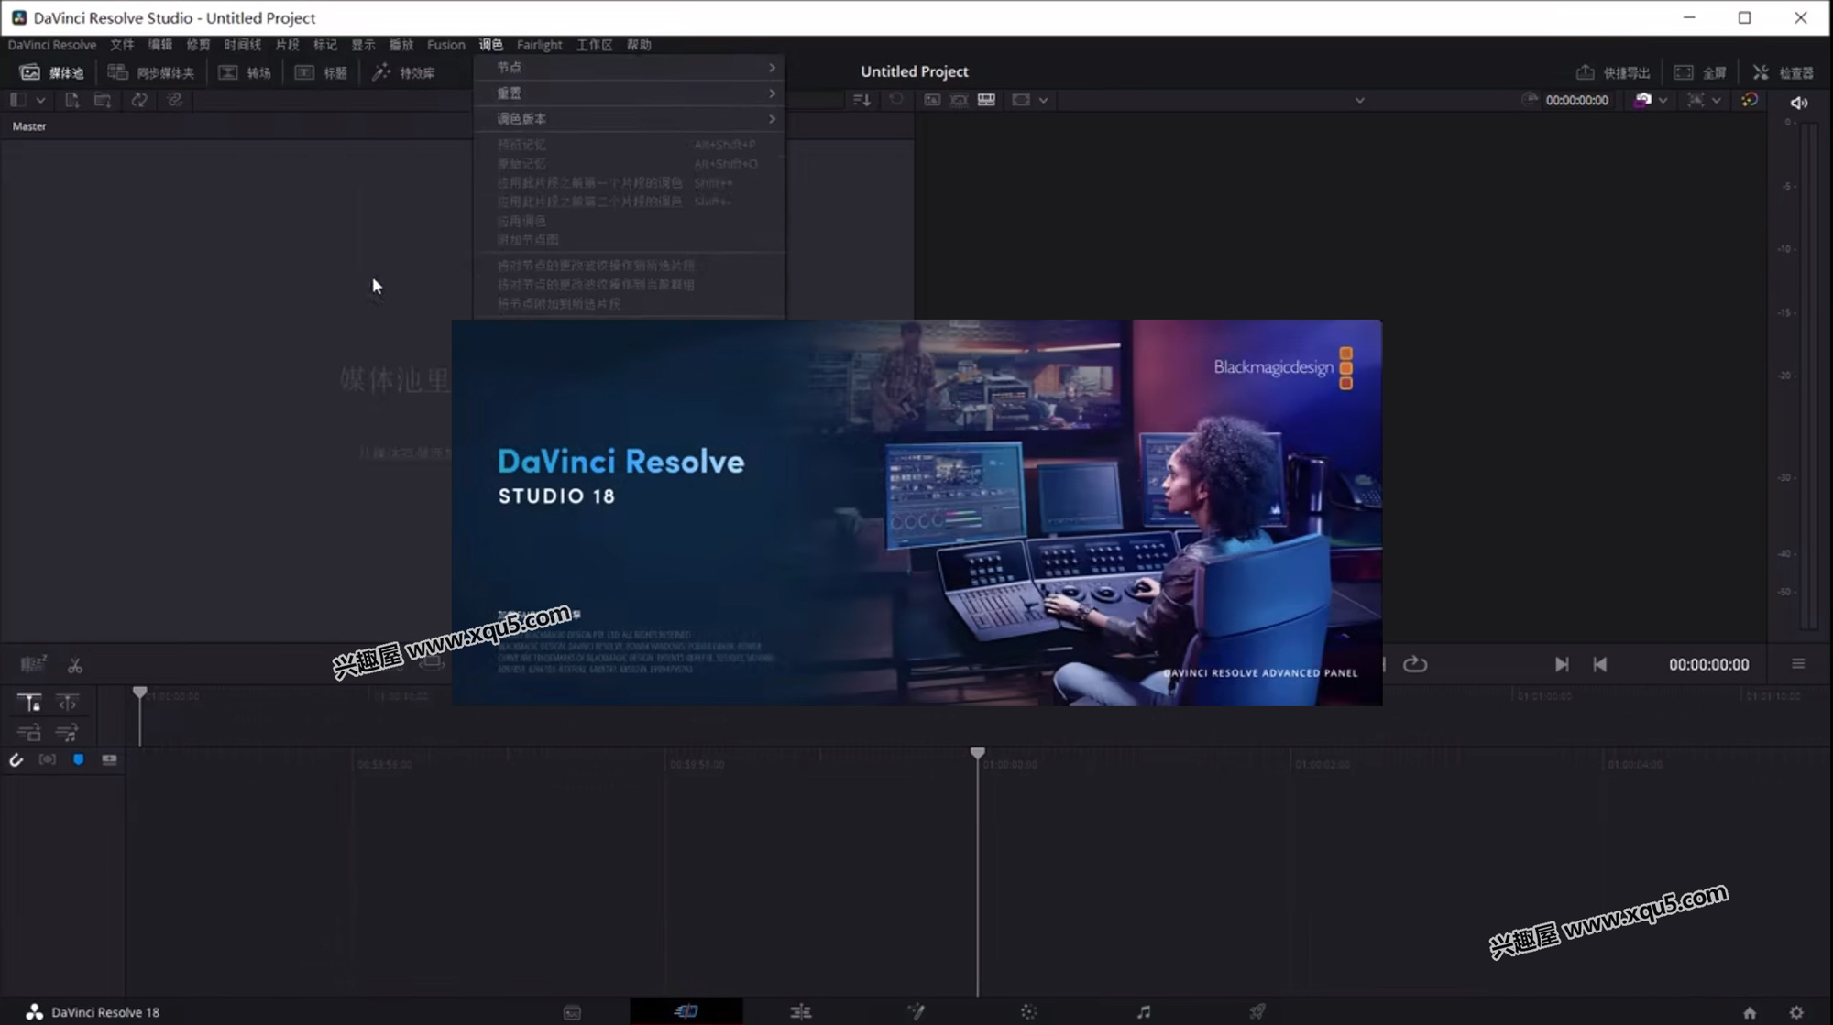Image resolution: width=1833 pixels, height=1025 pixels.
Task: Open the 工作区 (Workspace) menu
Action: (594, 45)
